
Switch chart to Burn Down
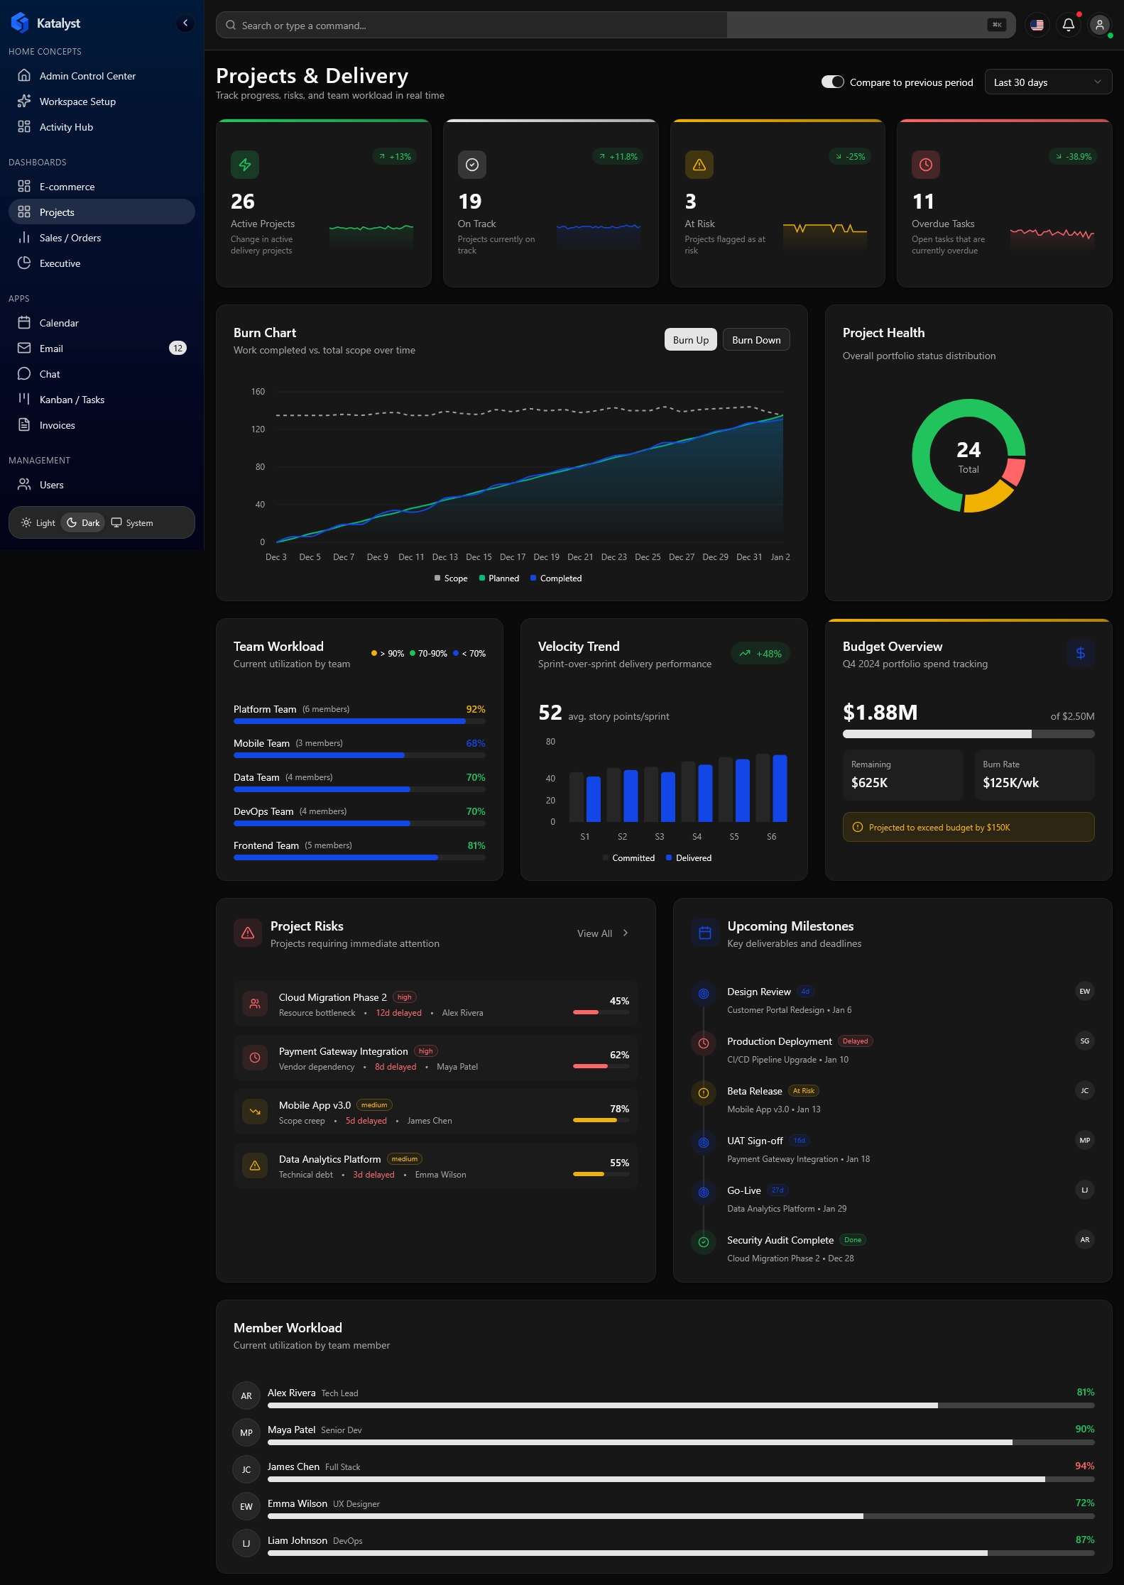point(755,340)
